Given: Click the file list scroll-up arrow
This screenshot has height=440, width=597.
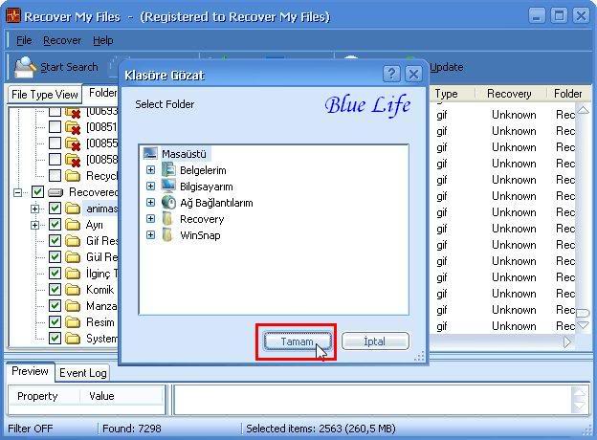Looking at the screenshot, I should click(583, 110).
